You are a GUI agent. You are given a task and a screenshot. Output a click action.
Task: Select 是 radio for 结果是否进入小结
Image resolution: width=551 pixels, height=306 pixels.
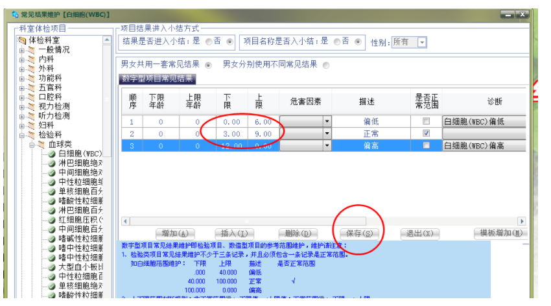[209, 41]
